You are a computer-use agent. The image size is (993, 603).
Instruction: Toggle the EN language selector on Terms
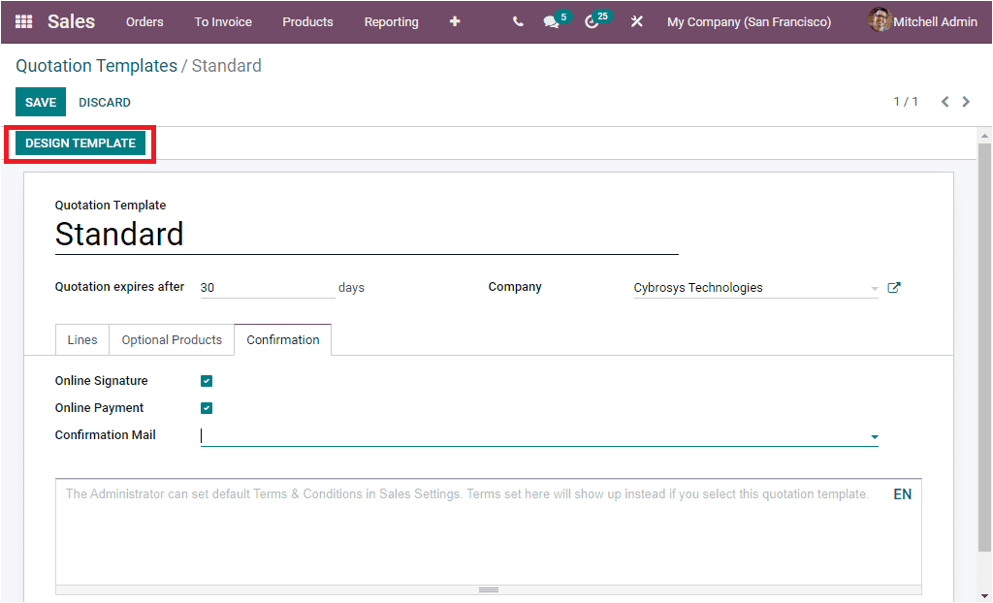pos(902,493)
